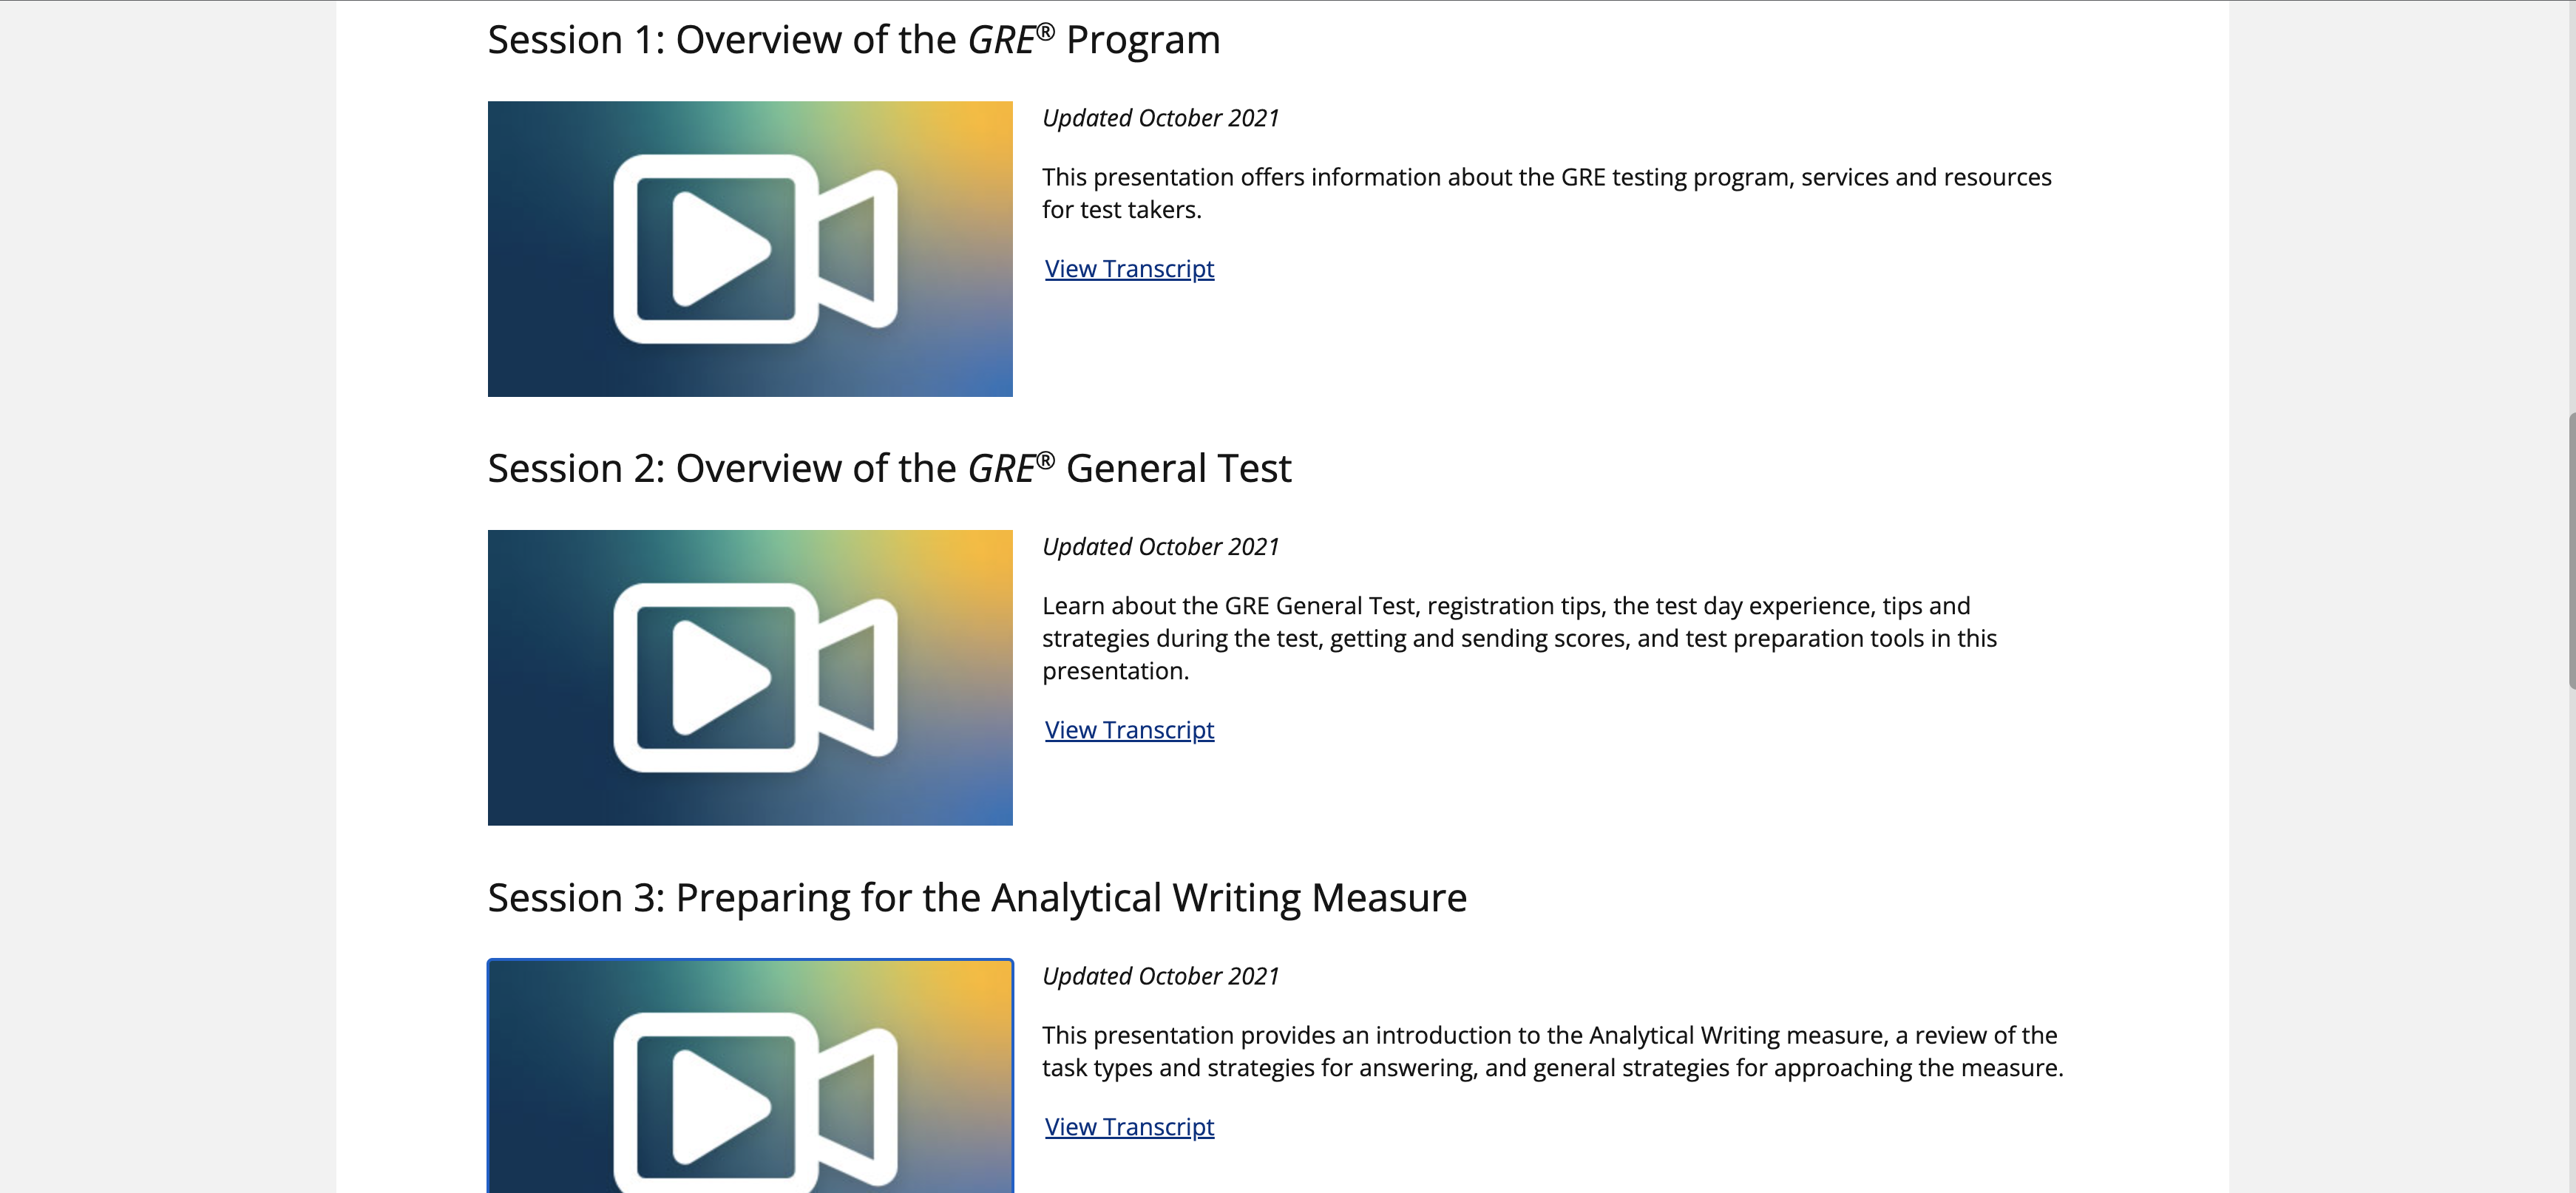Click the play triangle in Session 1 video
This screenshot has width=2576, height=1193.
pyautogui.click(x=716, y=248)
